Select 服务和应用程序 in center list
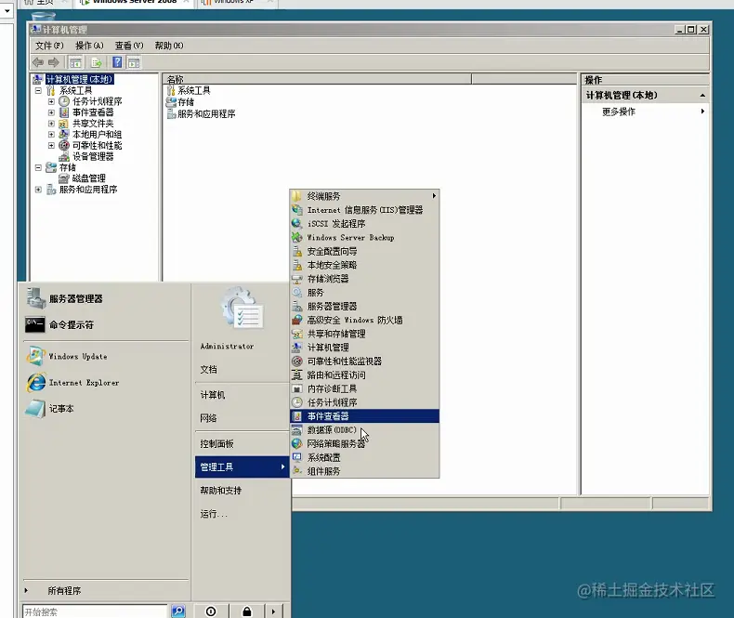 point(206,113)
